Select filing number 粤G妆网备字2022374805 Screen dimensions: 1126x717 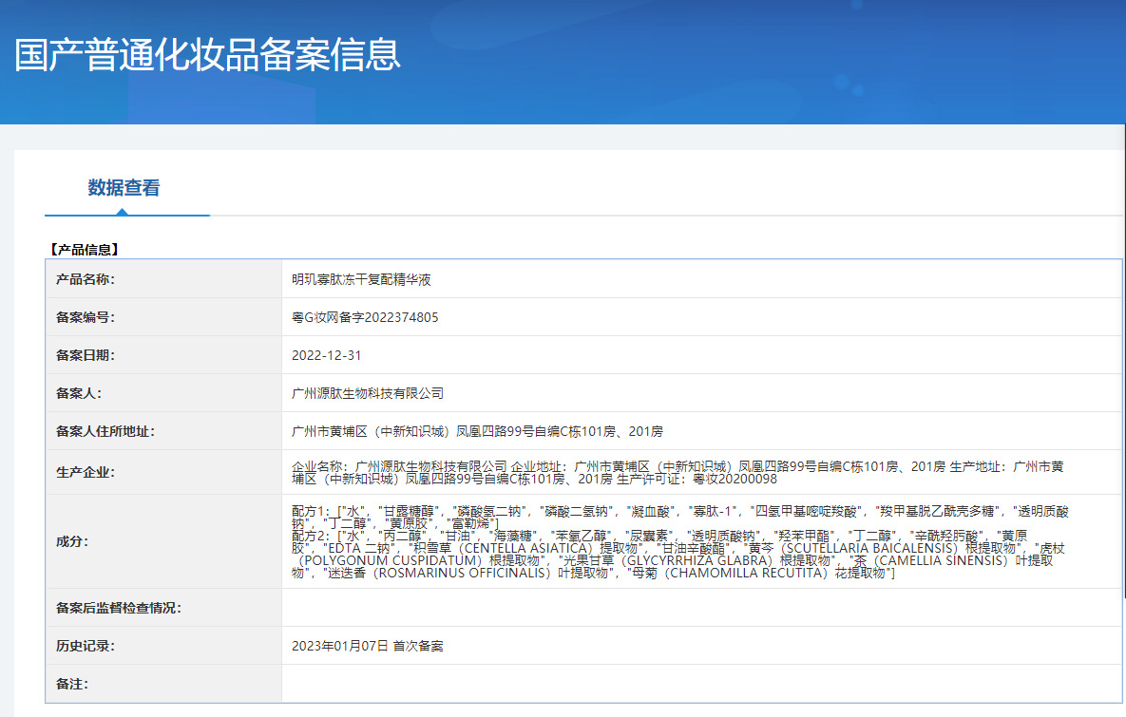click(x=365, y=317)
